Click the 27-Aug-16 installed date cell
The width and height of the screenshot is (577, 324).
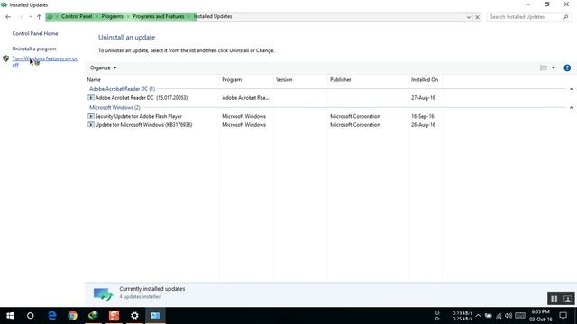[423, 98]
